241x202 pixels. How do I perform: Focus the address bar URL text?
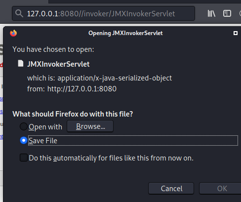pyautogui.click(x=101, y=13)
